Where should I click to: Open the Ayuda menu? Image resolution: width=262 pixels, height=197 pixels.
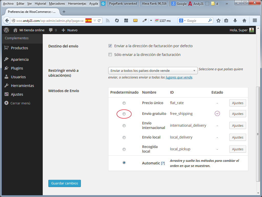click(94, 4)
